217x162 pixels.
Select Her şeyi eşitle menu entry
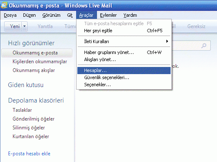(x=124, y=31)
